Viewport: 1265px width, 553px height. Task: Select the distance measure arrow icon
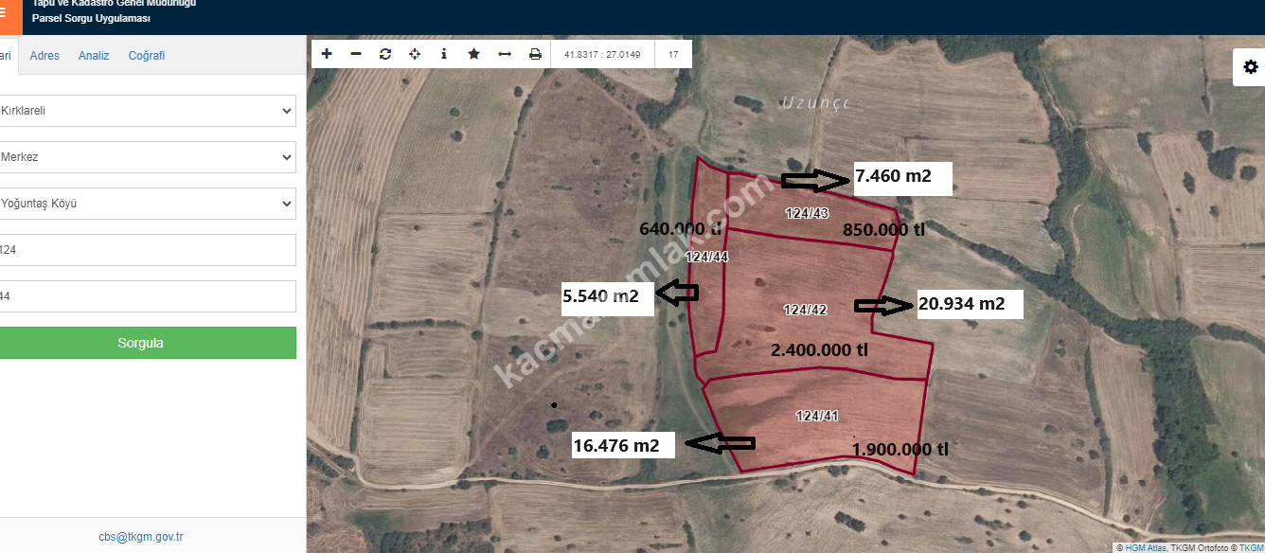[x=505, y=54]
